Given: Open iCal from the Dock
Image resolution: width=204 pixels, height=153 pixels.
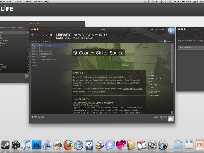Looking at the screenshot, I should point(142,145).
